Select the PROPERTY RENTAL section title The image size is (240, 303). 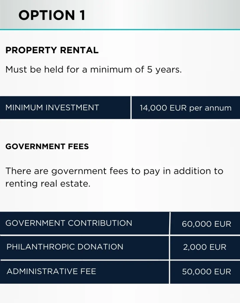point(52,50)
